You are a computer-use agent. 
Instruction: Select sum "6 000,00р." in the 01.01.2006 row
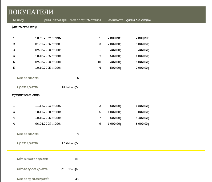143,44
